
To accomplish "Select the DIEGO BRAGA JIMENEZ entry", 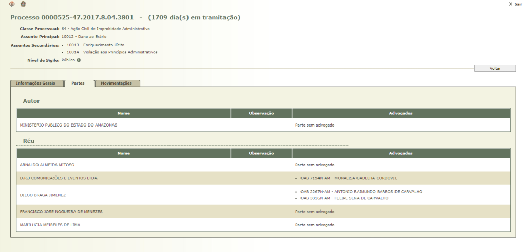I will coord(43,195).
